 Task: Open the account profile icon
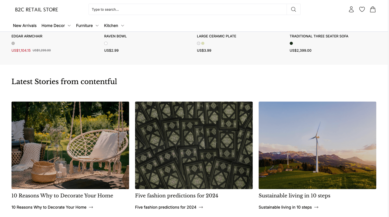coord(351,9)
